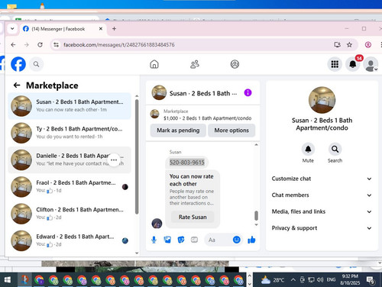Open account profile avatar menu
382x287 pixels.
click(x=371, y=64)
